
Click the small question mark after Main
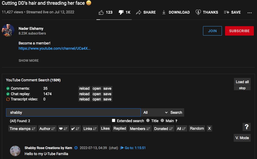(176, 121)
